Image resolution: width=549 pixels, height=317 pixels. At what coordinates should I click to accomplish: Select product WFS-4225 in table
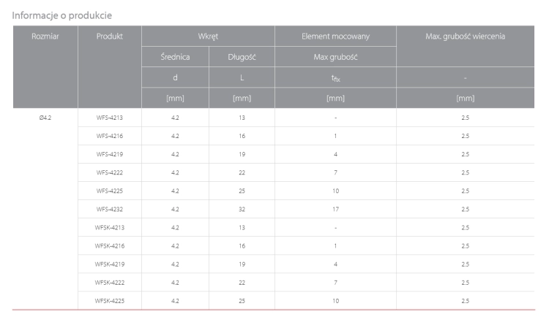pyautogui.click(x=110, y=191)
